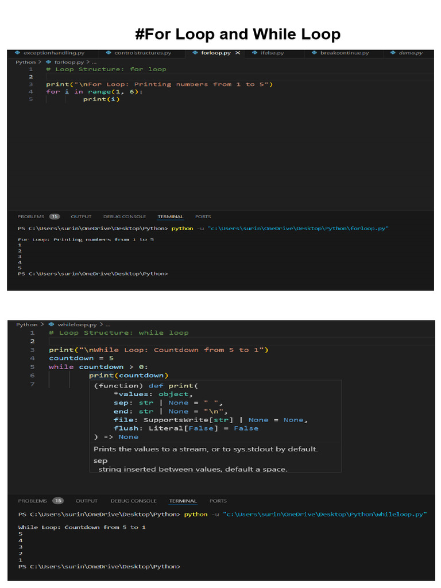Screen dimensions: 441x588
Task: Click Python file icon on breakcontinue.py tab
Action: [314, 53]
